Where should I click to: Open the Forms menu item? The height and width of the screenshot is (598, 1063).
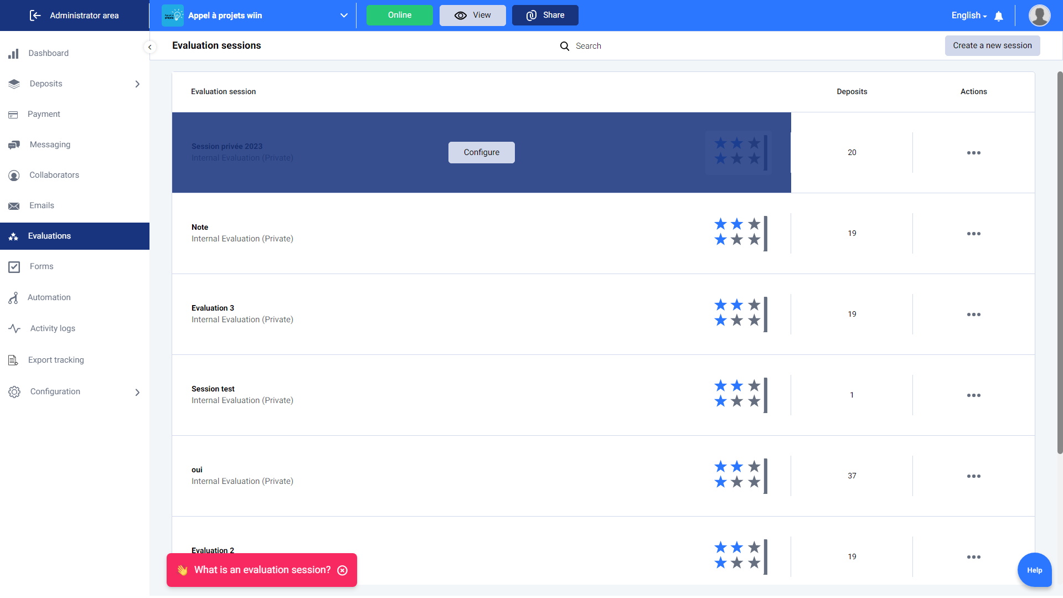[x=41, y=266]
